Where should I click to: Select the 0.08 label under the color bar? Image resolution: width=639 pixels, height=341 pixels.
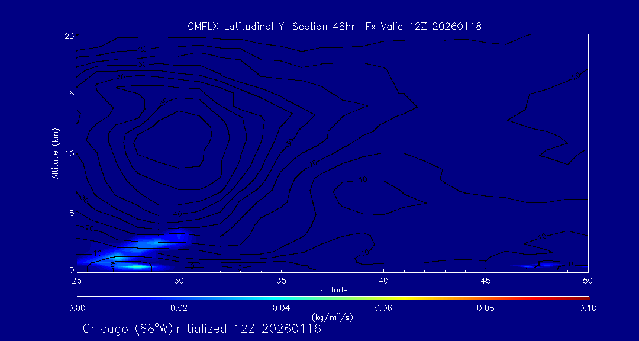click(486, 308)
